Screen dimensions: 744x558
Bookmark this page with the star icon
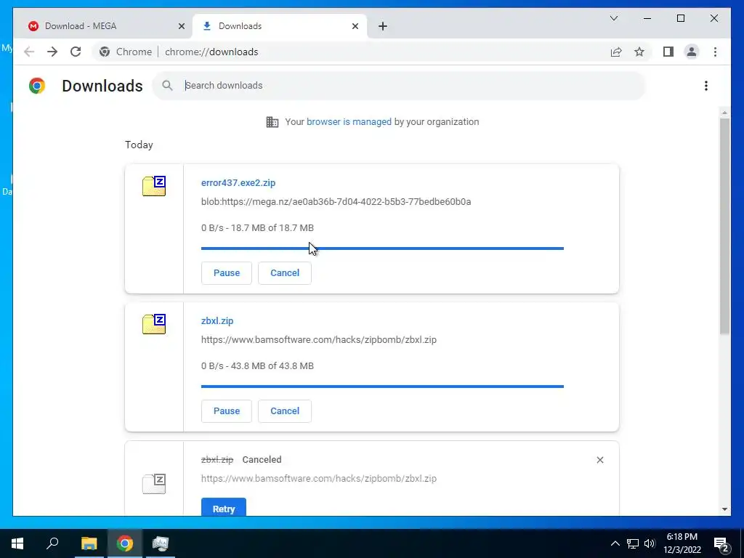click(x=639, y=52)
